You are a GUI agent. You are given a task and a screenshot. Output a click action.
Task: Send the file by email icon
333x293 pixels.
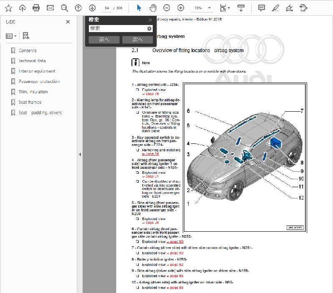(x=50, y=8)
